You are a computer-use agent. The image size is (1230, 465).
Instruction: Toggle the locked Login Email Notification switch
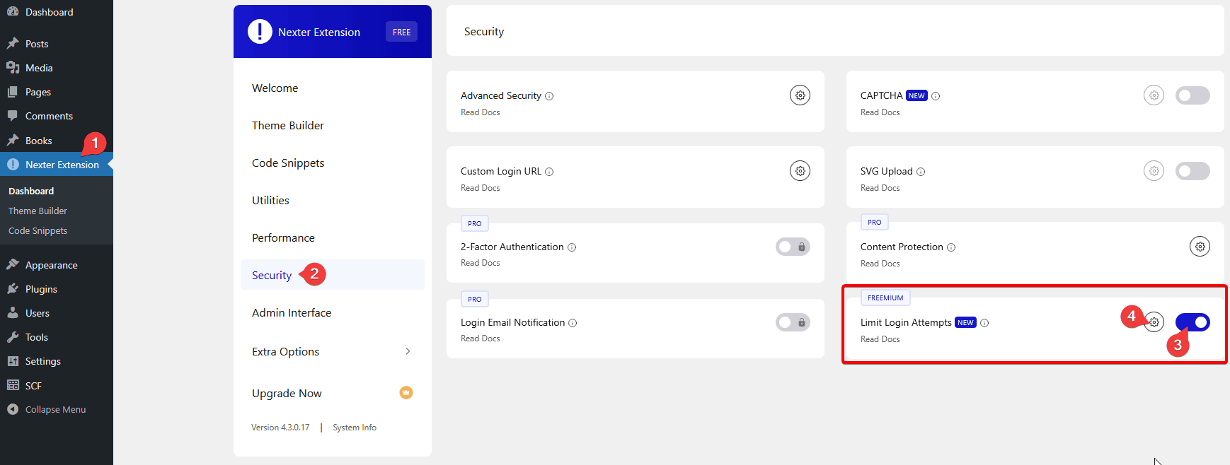[793, 322]
